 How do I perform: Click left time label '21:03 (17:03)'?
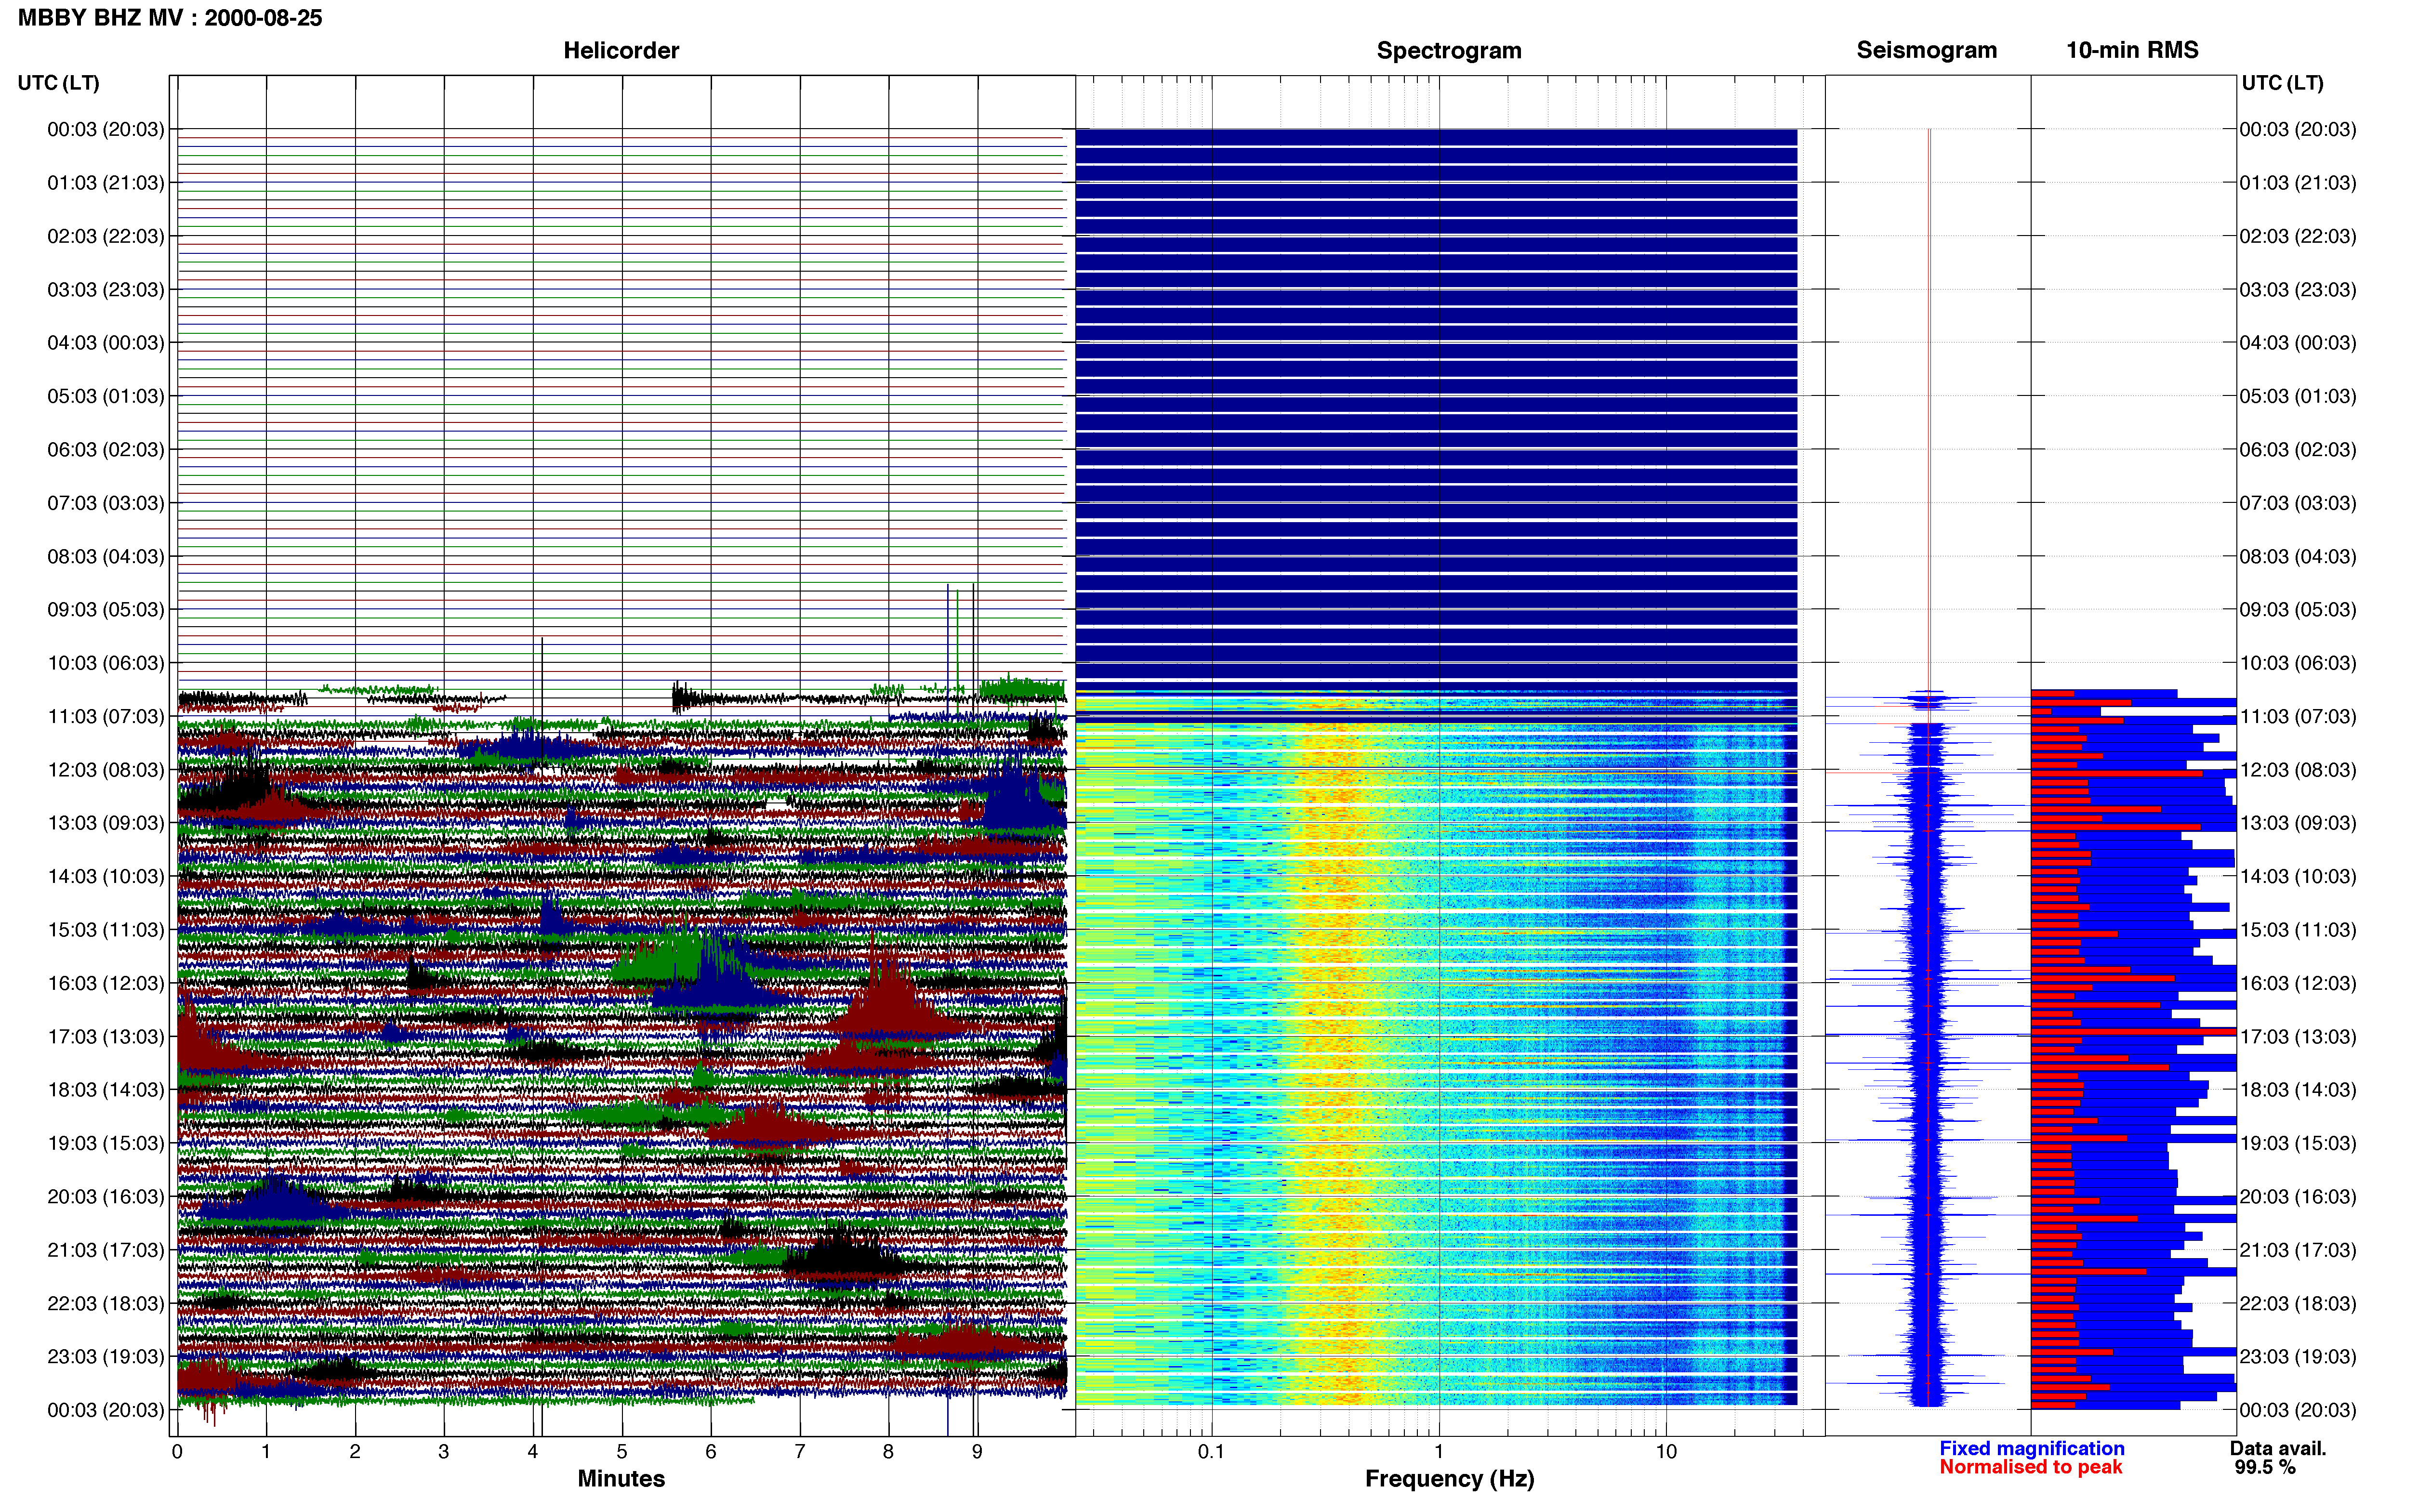point(106,1250)
